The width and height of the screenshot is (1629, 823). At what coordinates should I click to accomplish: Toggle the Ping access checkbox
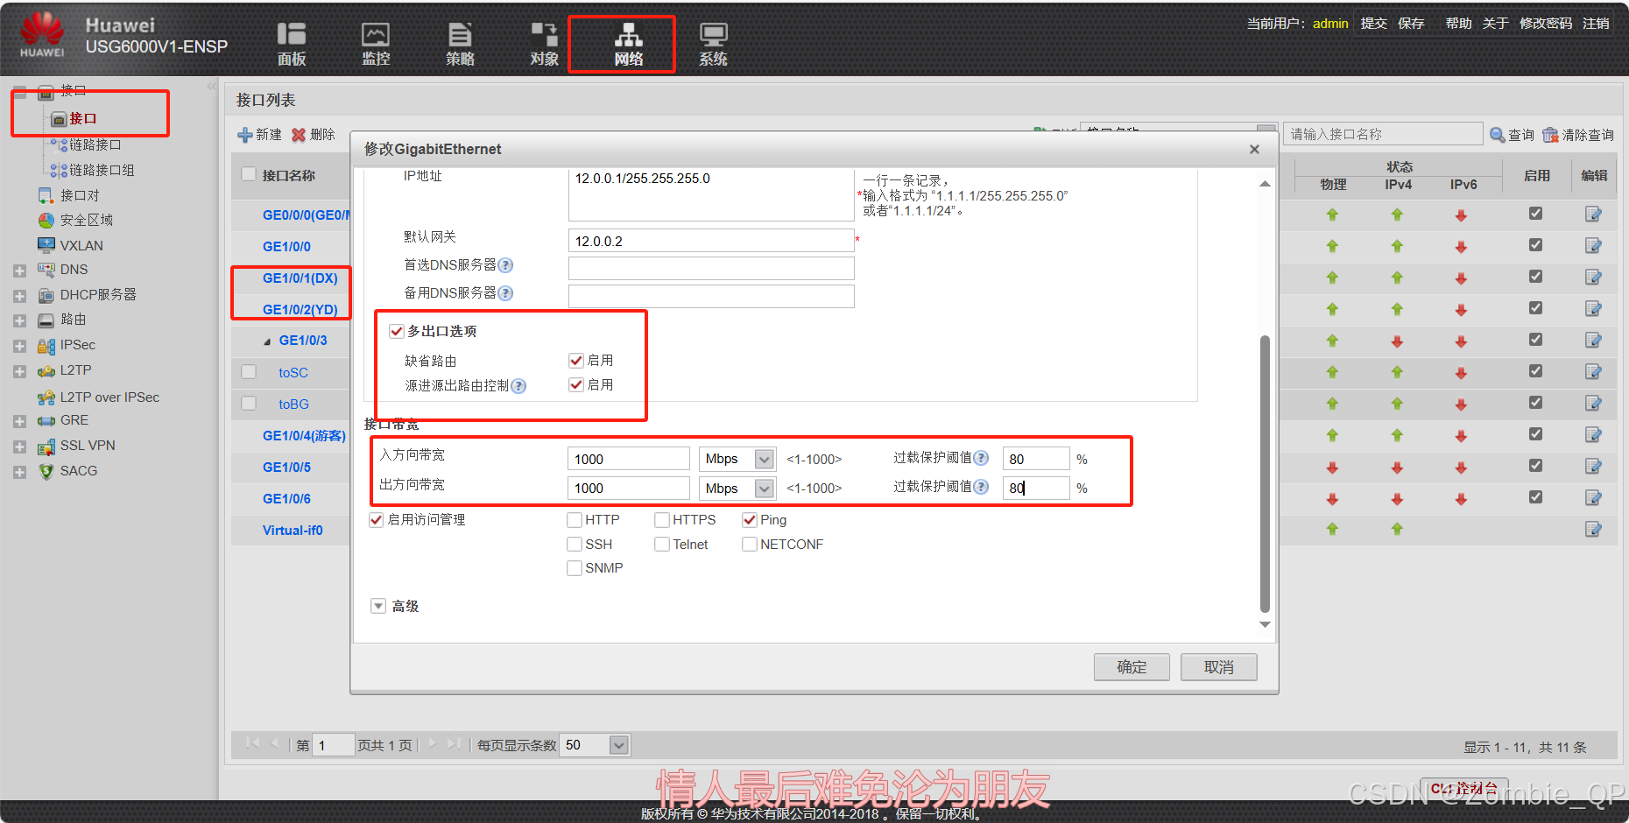pos(750,520)
